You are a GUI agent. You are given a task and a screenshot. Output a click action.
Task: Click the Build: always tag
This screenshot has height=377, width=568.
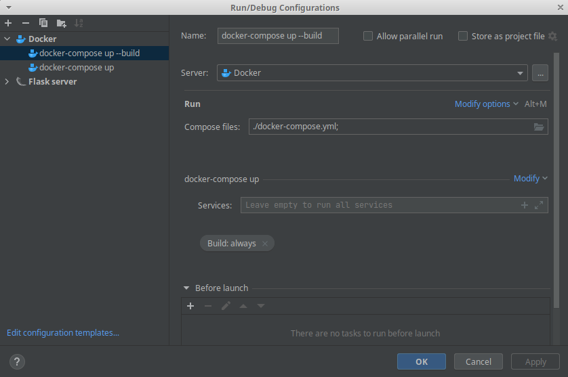point(237,244)
